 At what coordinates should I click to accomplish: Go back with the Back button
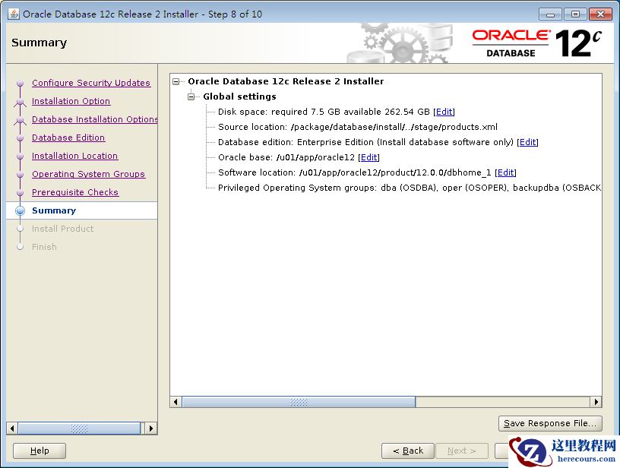click(x=408, y=451)
